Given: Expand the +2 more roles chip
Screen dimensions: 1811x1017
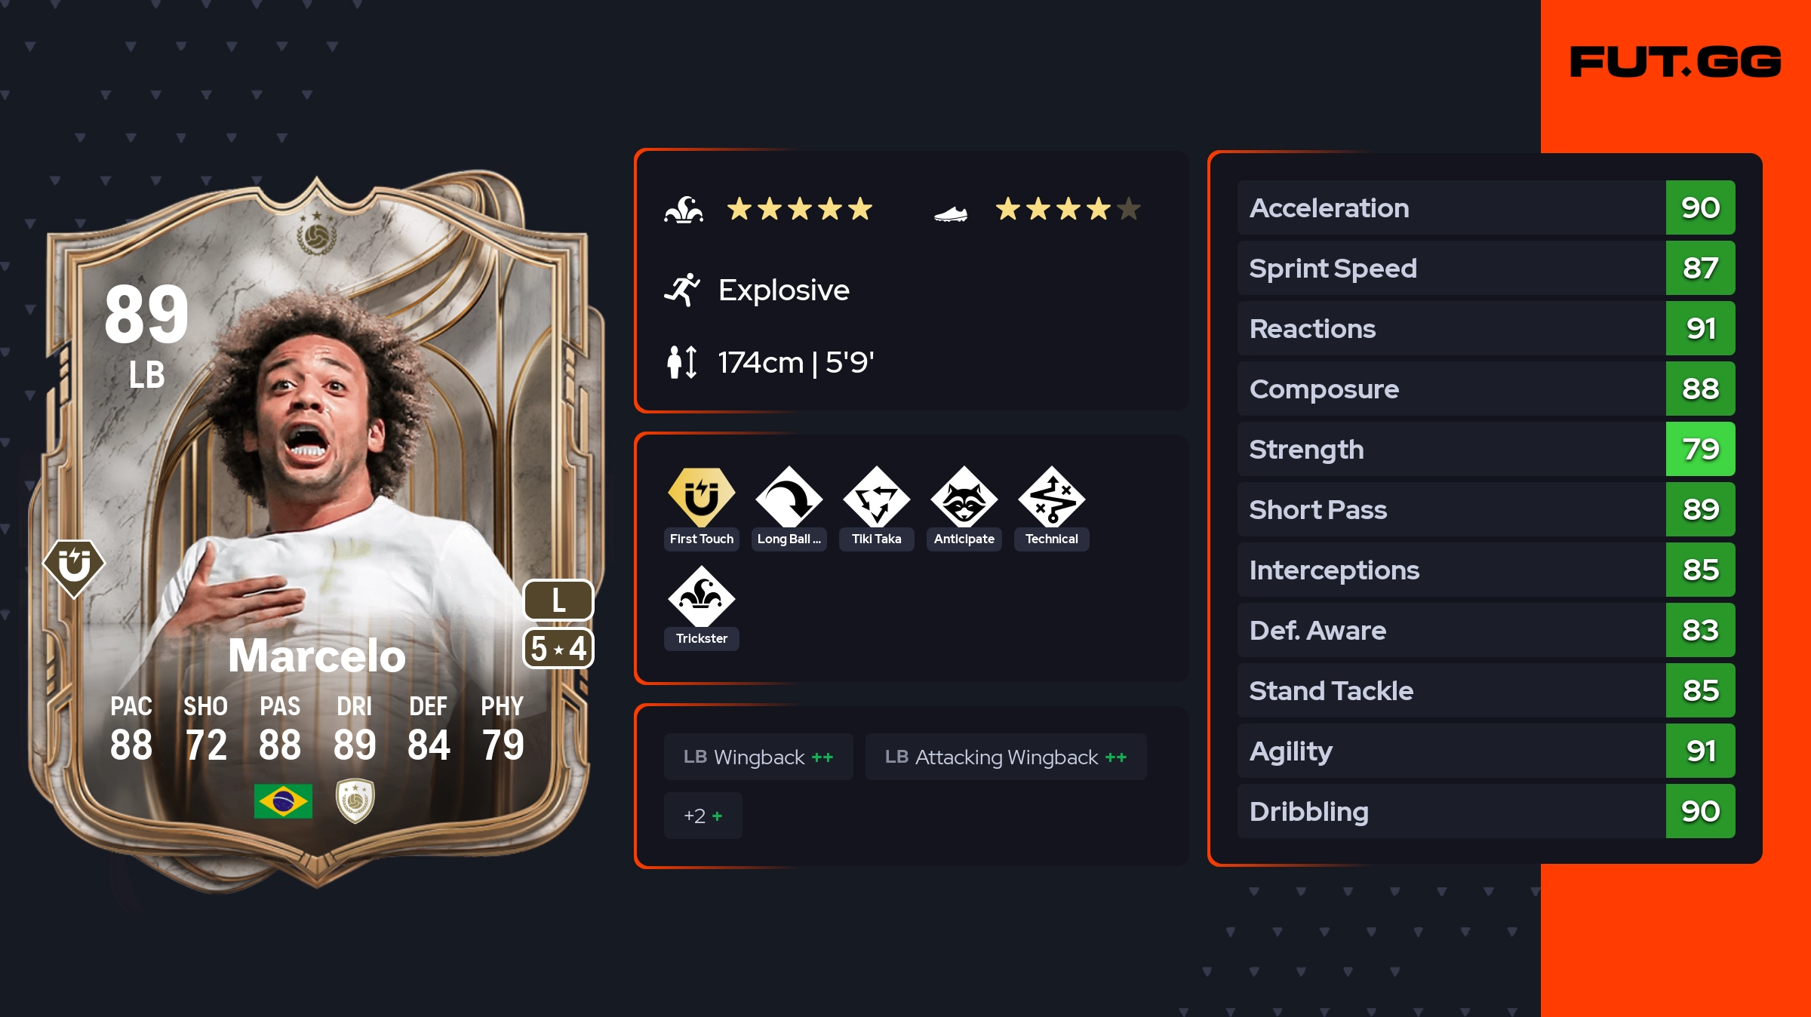Looking at the screenshot, I should click(703, 816).
